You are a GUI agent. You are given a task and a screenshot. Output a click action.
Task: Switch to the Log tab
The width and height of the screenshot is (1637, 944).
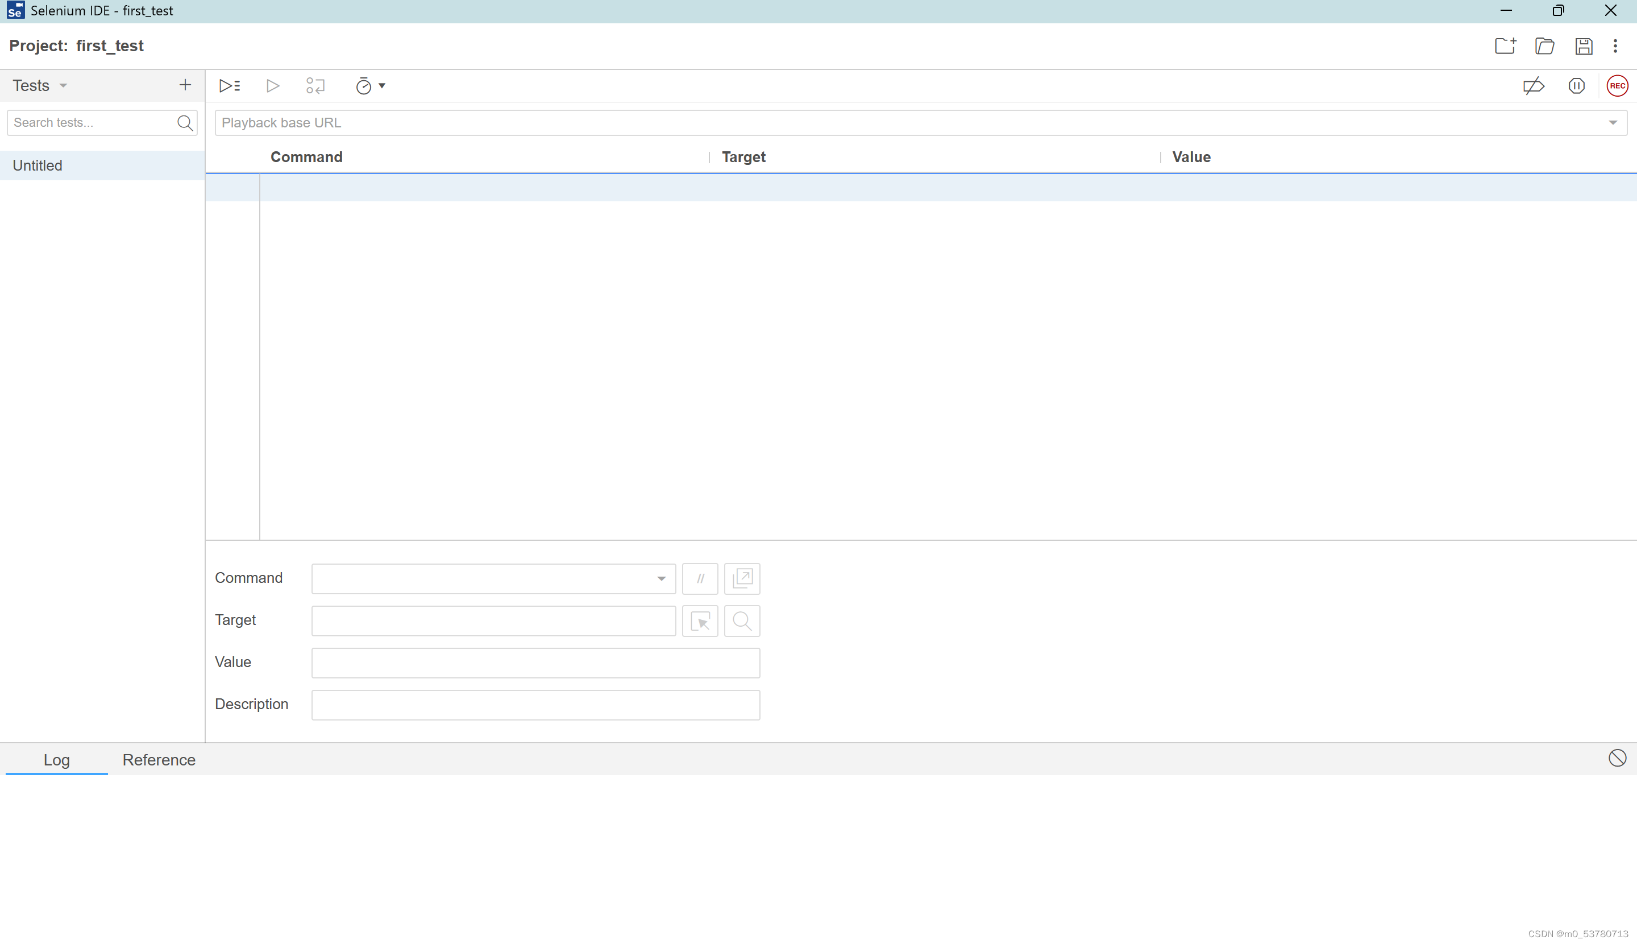[x=56, y=759]
